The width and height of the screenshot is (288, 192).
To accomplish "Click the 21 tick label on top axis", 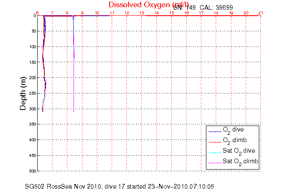I will 261,13.
